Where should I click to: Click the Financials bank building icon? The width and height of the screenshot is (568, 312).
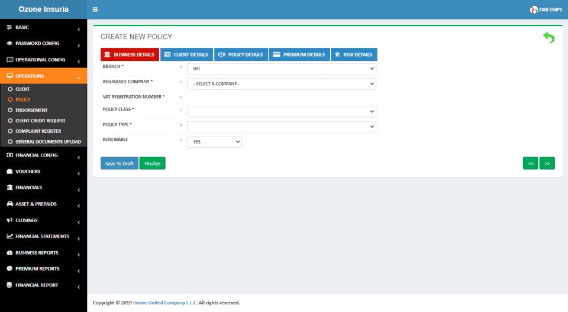pos(10,187)
